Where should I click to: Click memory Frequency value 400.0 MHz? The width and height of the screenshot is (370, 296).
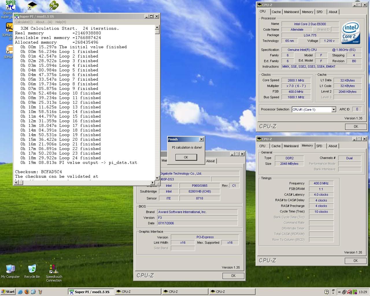(321, 183)
